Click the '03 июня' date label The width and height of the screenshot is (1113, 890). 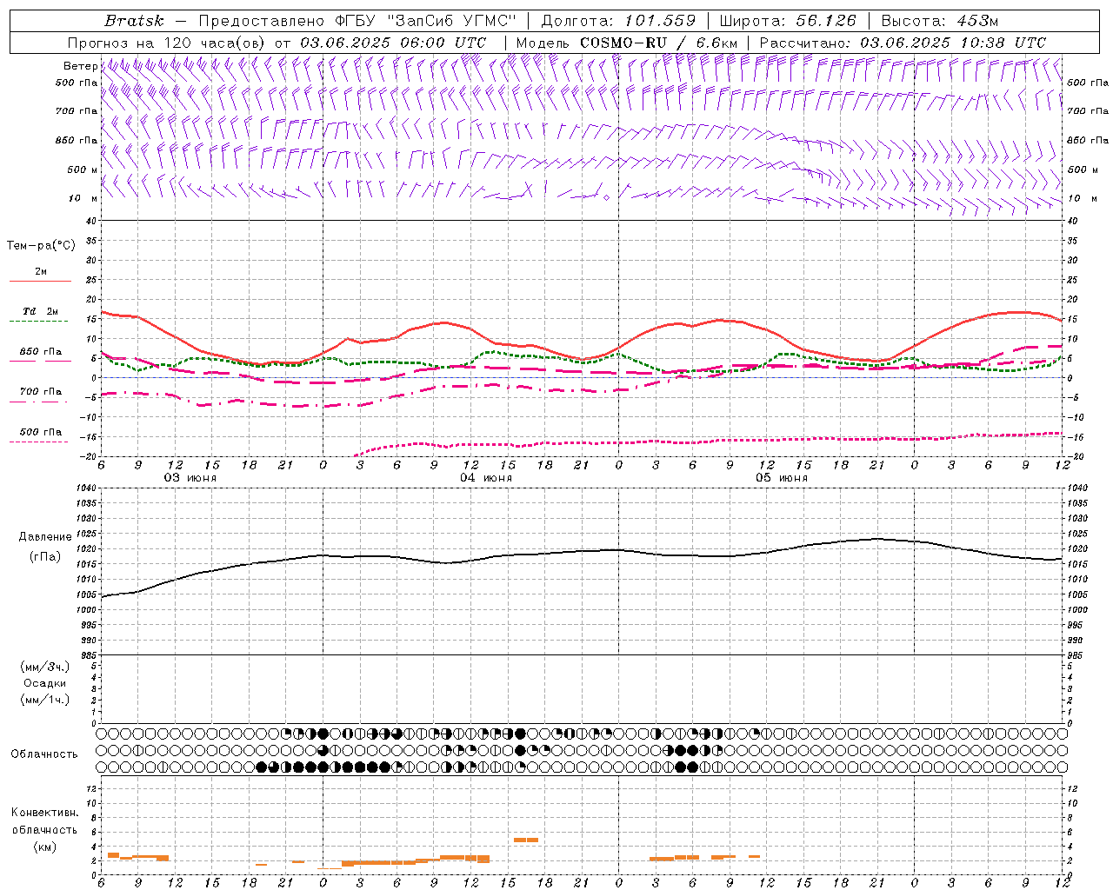coord(190,478)
